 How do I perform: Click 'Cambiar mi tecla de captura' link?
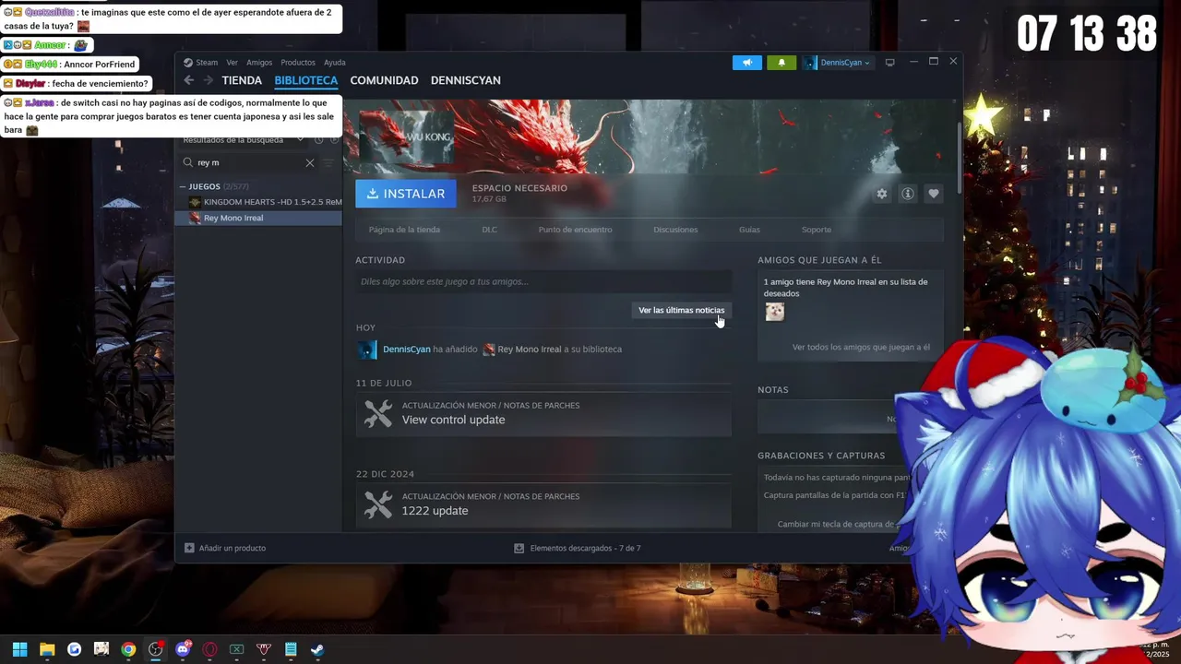click(836, 524)
